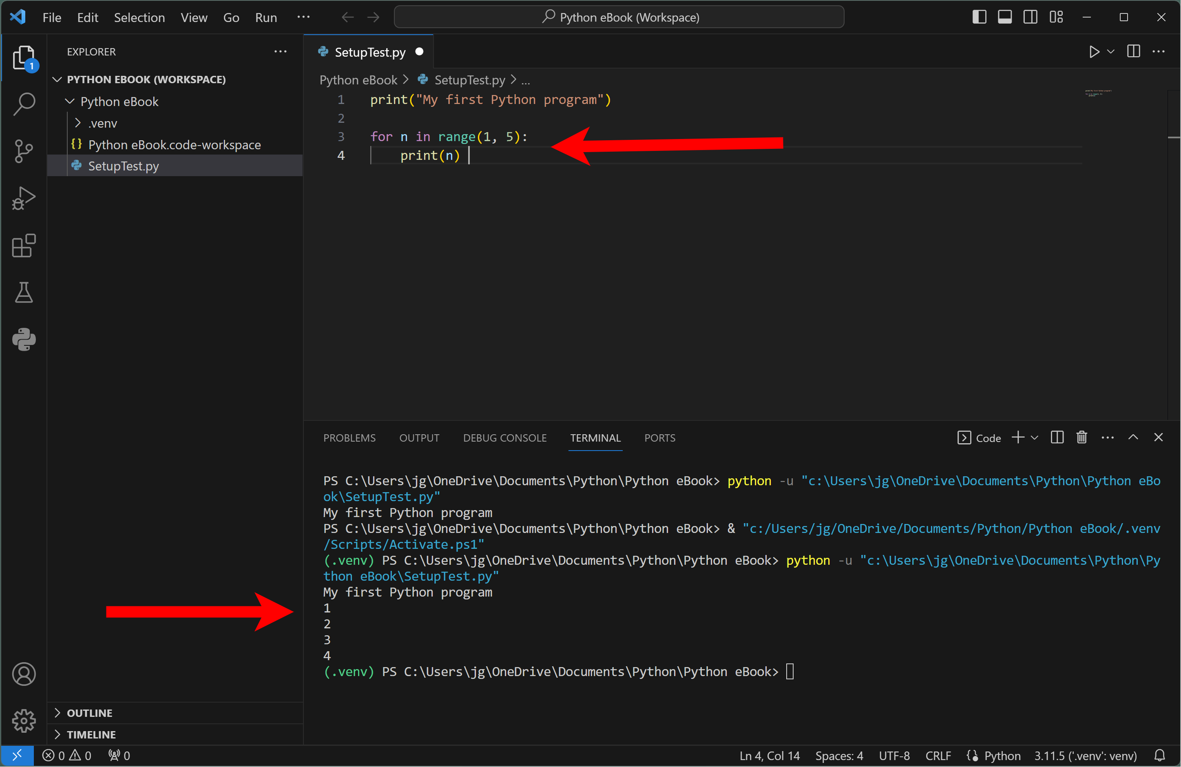The width and height of the screenshot is (1181, 767).
Task: Open Python eBook.code-workspace file
Action: pyautogui.click(x=175, y=144)
